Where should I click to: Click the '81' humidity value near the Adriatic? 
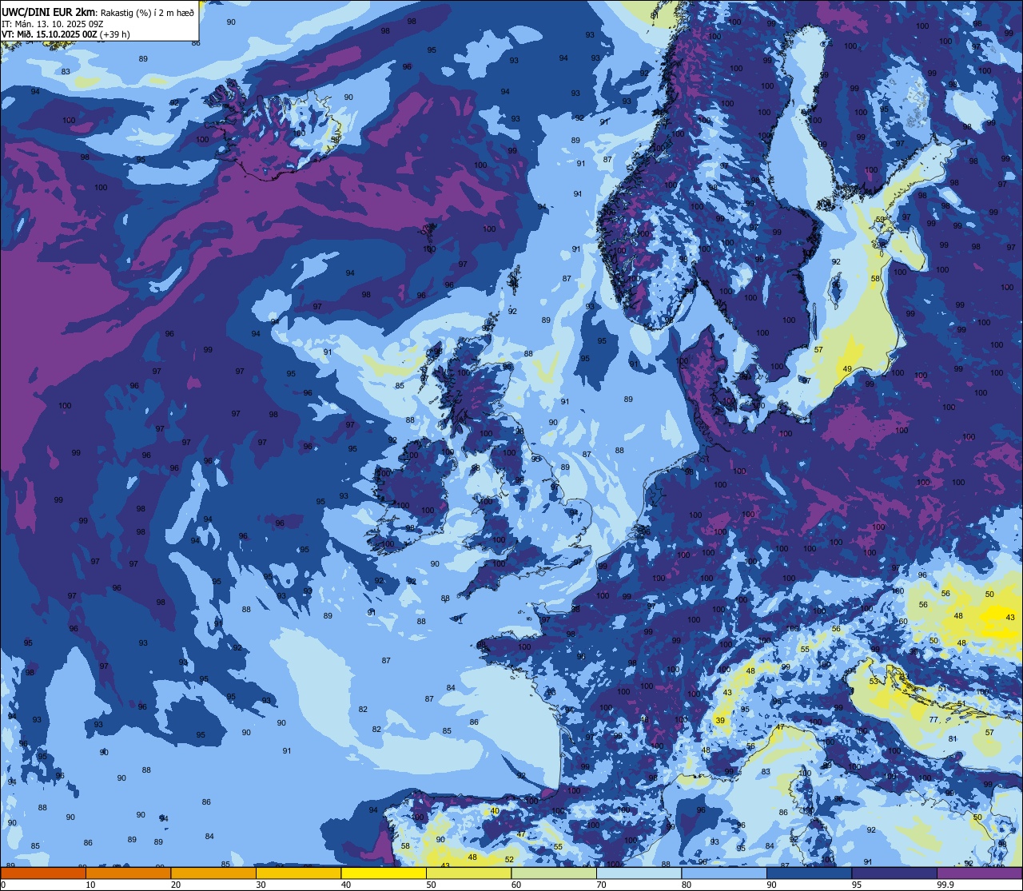click(952, 738)
